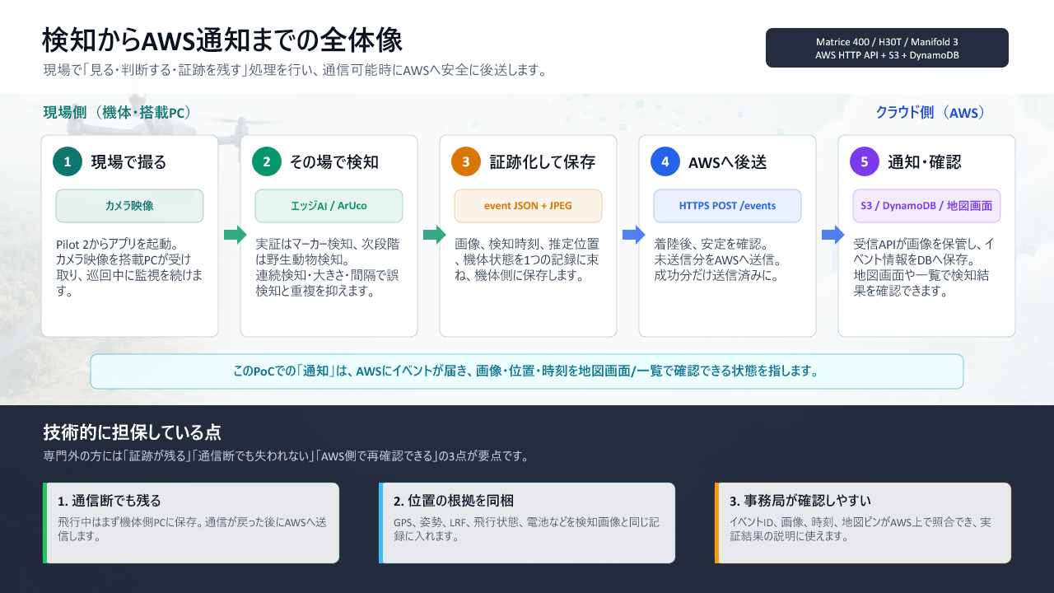Screen dimensions: 1054x593
Task: Click the text beginning イベントID、画像、時刻
Action: [x=860, y=529]
